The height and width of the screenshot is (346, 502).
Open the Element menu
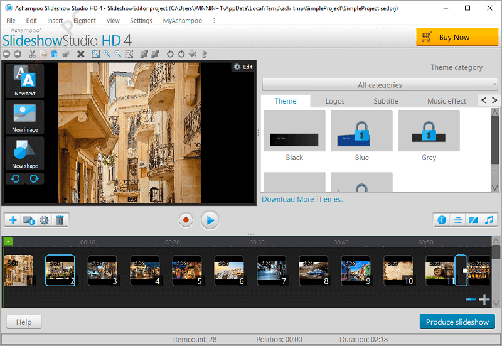point(85,21)
